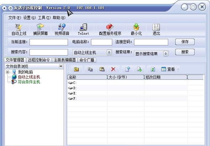Open 配置服务程序 server configuration
This screenshot has width=210, height=146.
click(110, 30)
